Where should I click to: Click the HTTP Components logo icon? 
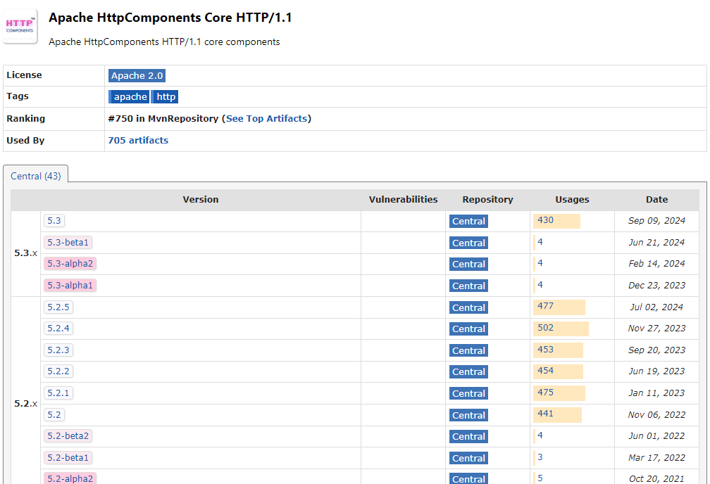point(20,26)
